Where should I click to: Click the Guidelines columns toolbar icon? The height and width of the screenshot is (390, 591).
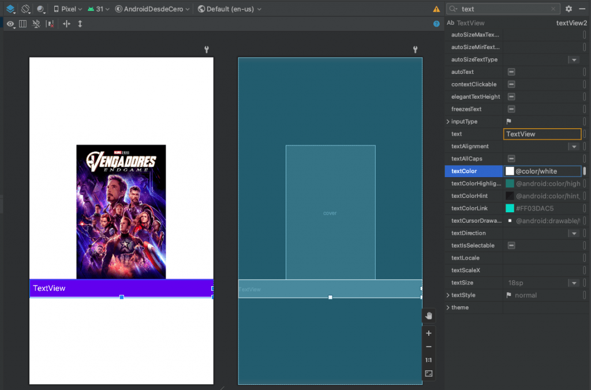(x=23, y=24)
